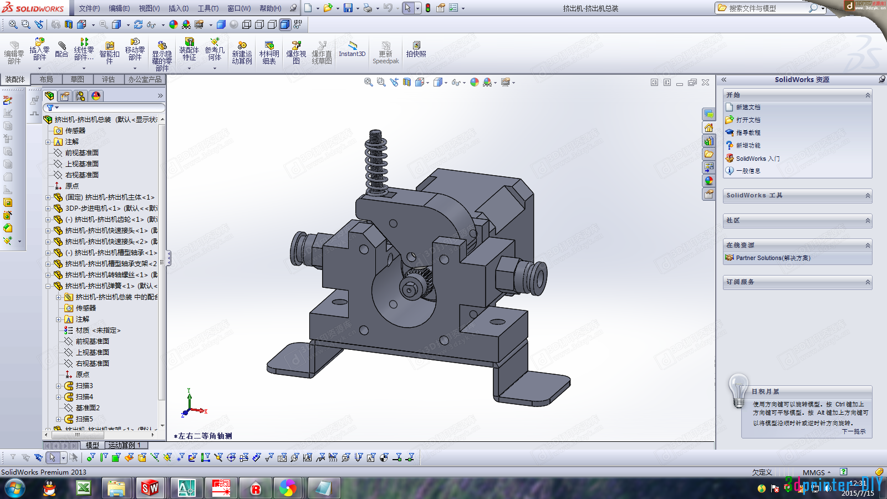Screen dimensions: 887x499
Task: Open the DisplayManager tab icon
Action: [96, 96]
